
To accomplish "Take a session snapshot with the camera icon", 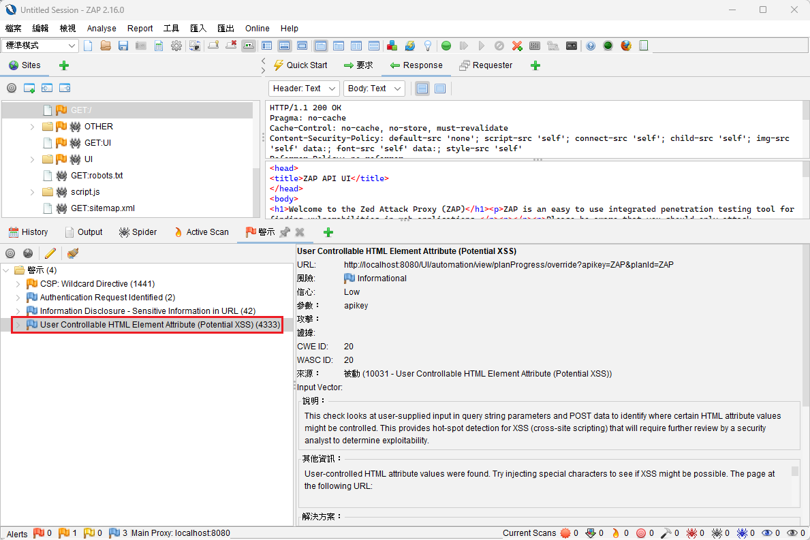I will [140, 46].
